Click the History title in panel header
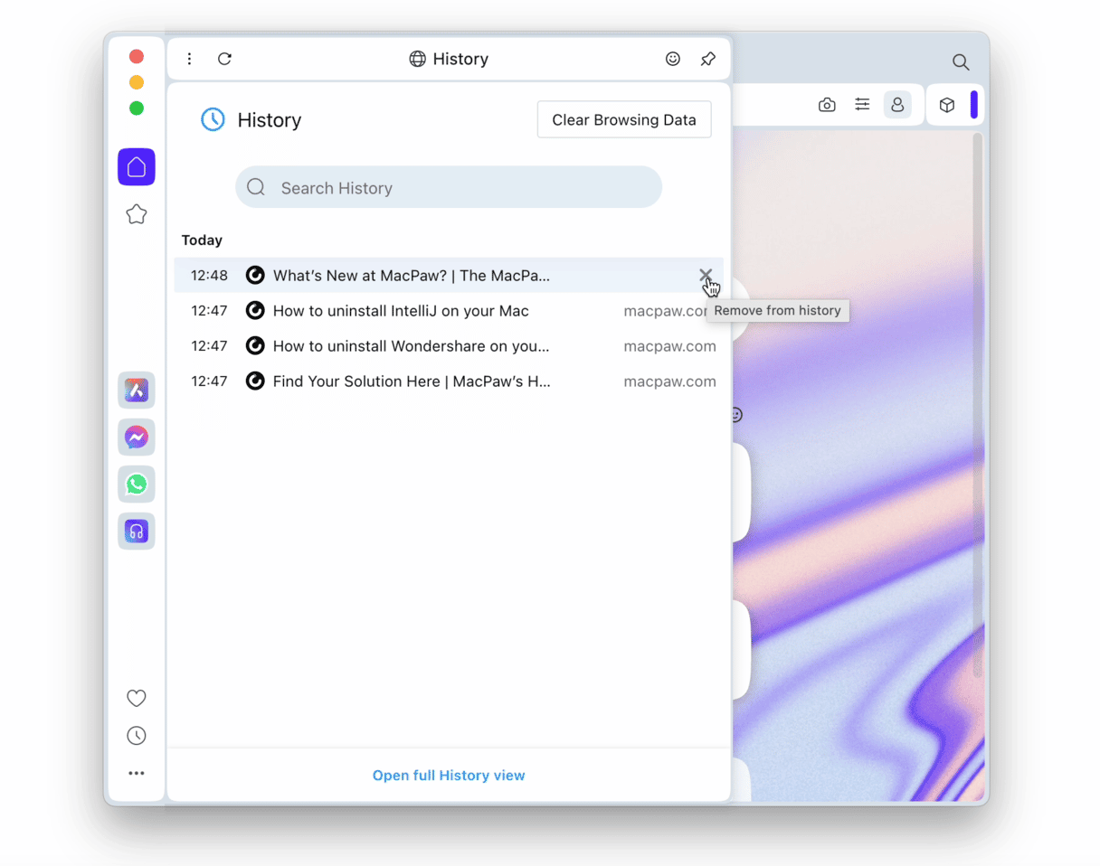The height and width of the screenshot is (866, 1100). tap(460, 59)
